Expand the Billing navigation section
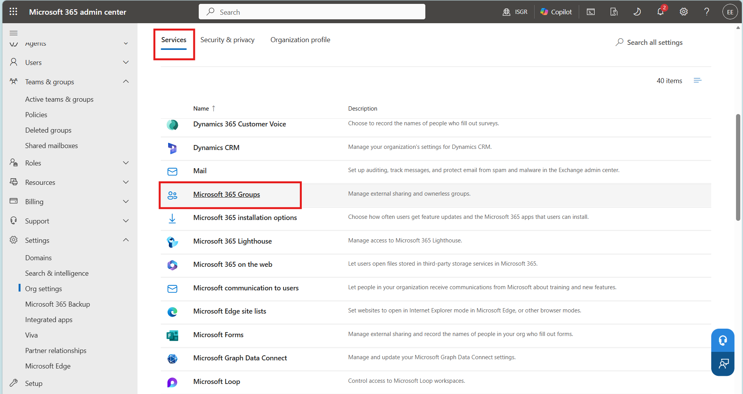 [x=70, y=201]
